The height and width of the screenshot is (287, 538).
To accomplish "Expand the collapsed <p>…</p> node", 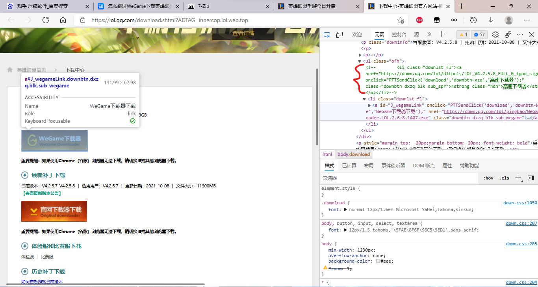I will coord(360,55).
